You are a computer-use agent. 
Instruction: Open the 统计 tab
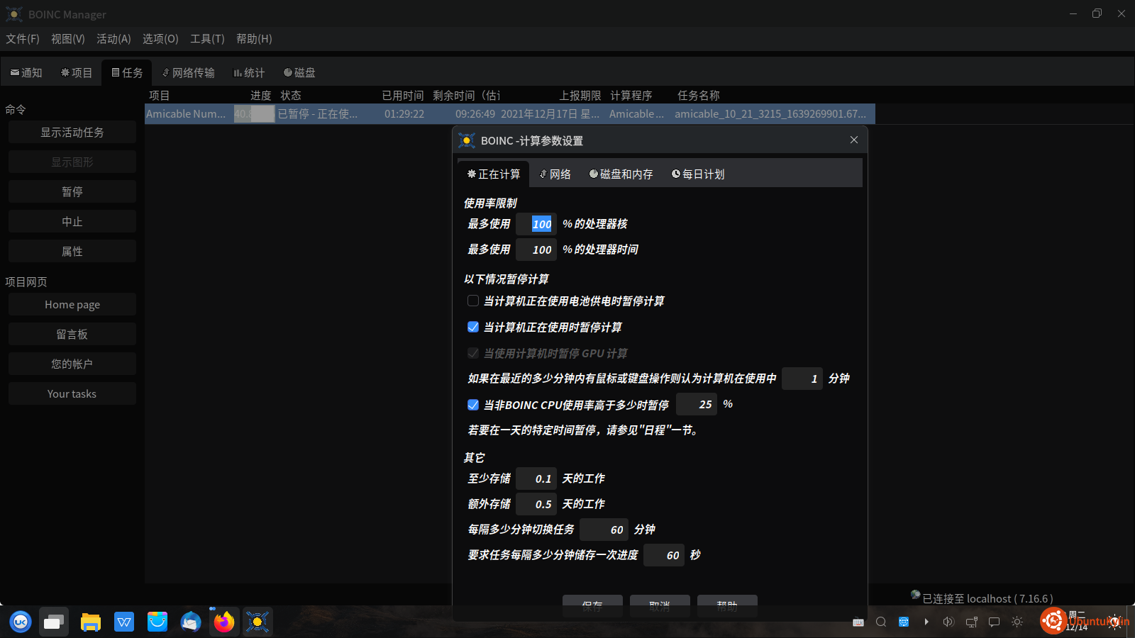[249, 72]
